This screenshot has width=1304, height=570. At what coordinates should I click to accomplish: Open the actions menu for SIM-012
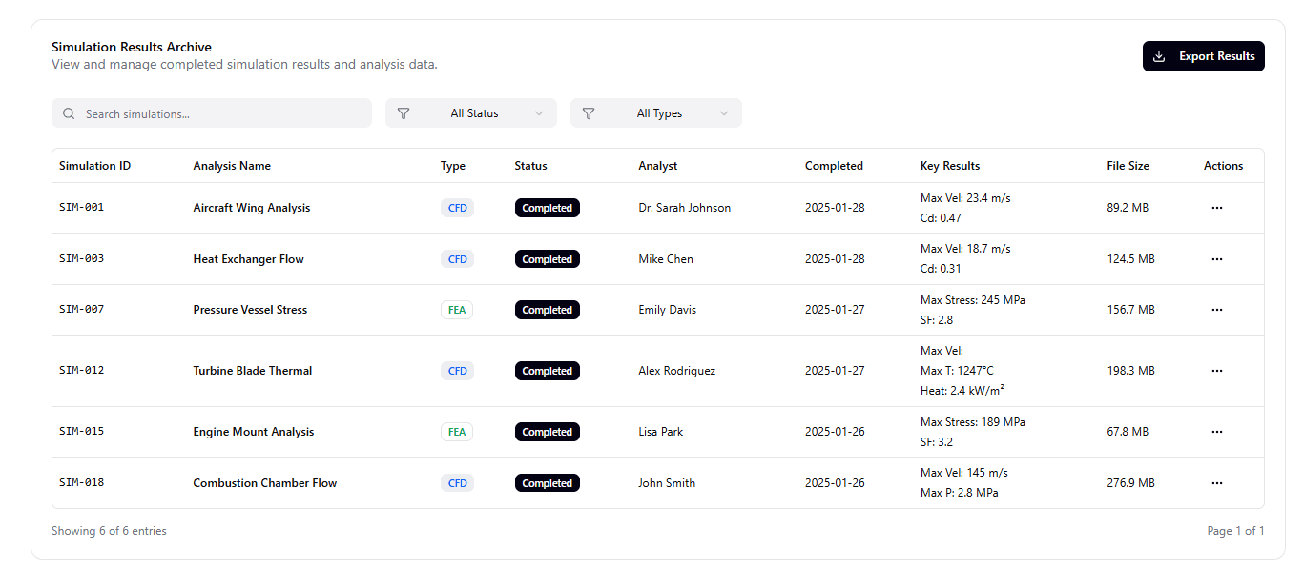click(1216, 370)
